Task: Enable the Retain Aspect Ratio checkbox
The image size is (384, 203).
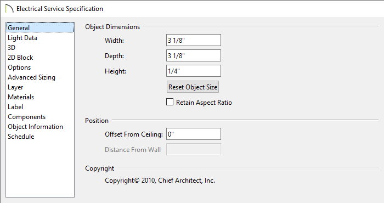Action: coord(170,102)
